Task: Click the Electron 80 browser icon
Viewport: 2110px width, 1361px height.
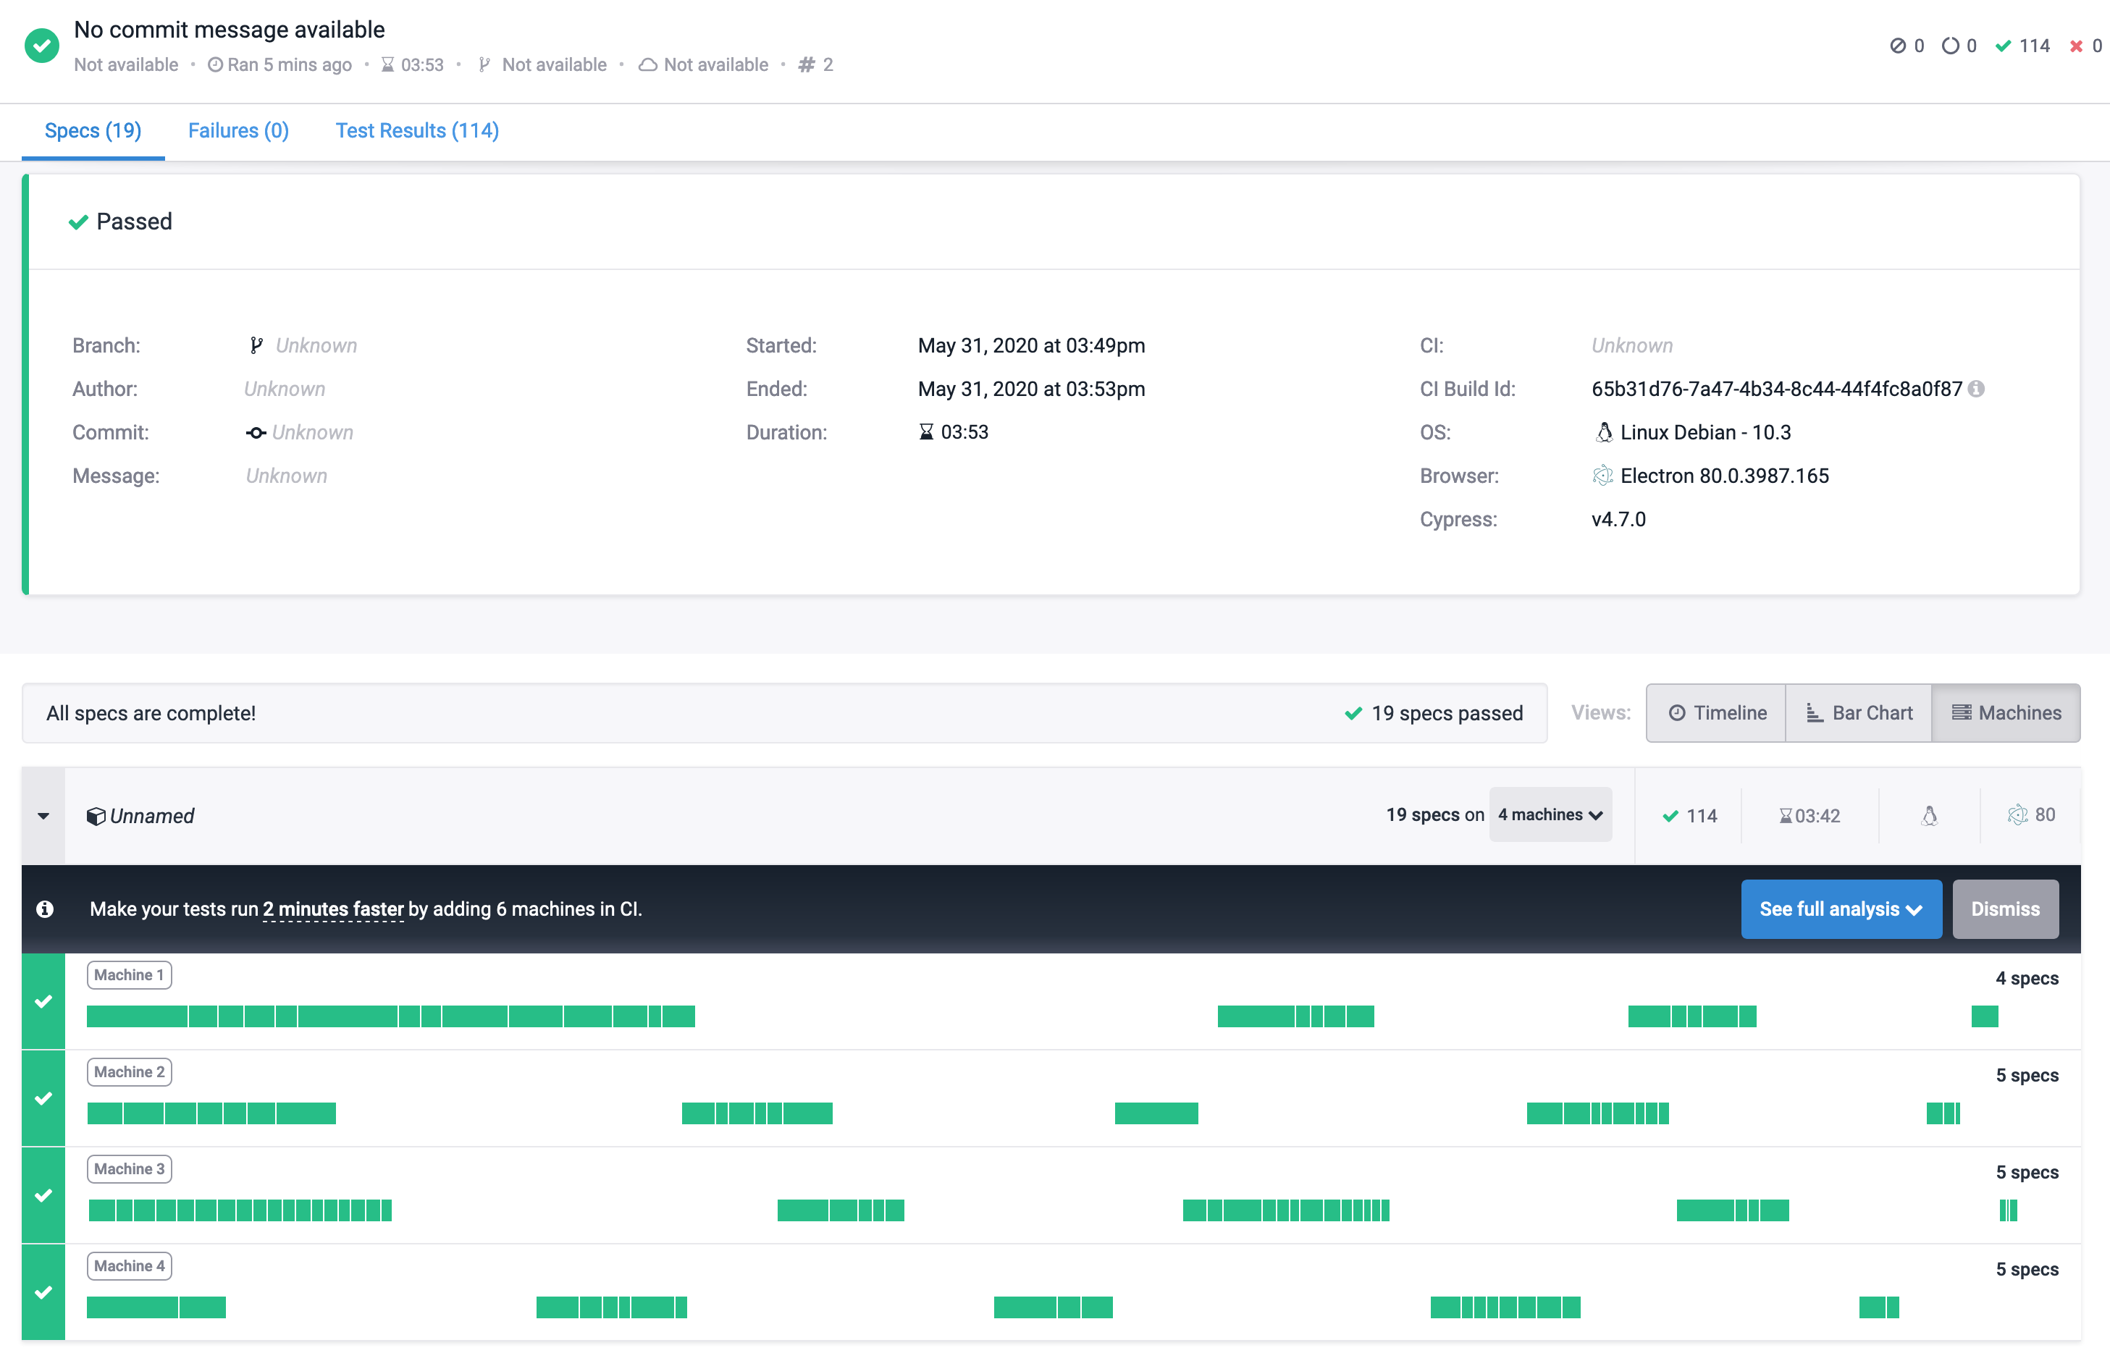Action: 2017,815
